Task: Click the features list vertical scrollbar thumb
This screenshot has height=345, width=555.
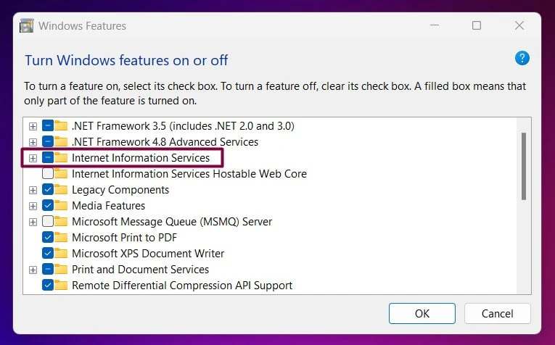Action: pos(524,166)
